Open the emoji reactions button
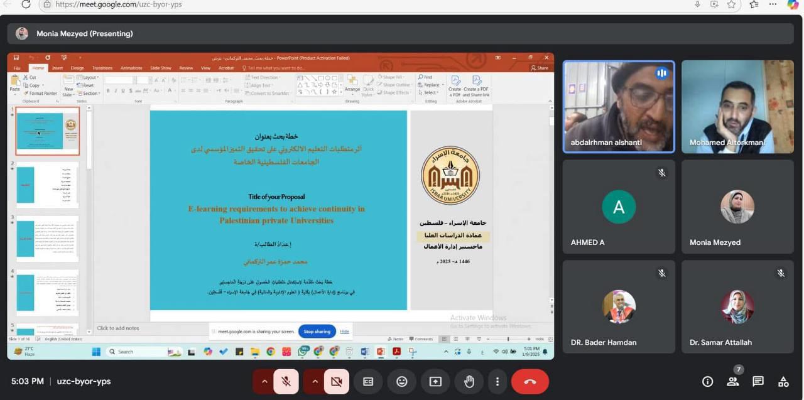The width and height of the screenshot is (804, 400). click(402, 381)
